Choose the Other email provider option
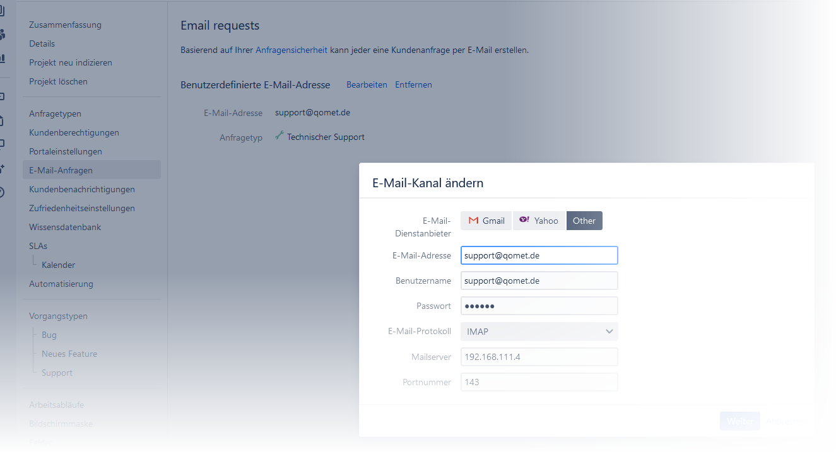Image resolution: width=836 pixels, height=452 pixels. tap(584, 221)
